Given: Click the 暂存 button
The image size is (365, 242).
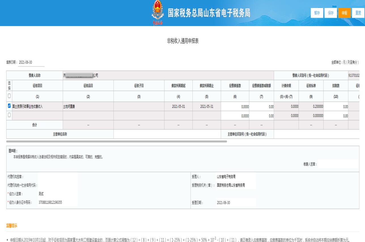Looking at the screenshot, I should (318, 13).
